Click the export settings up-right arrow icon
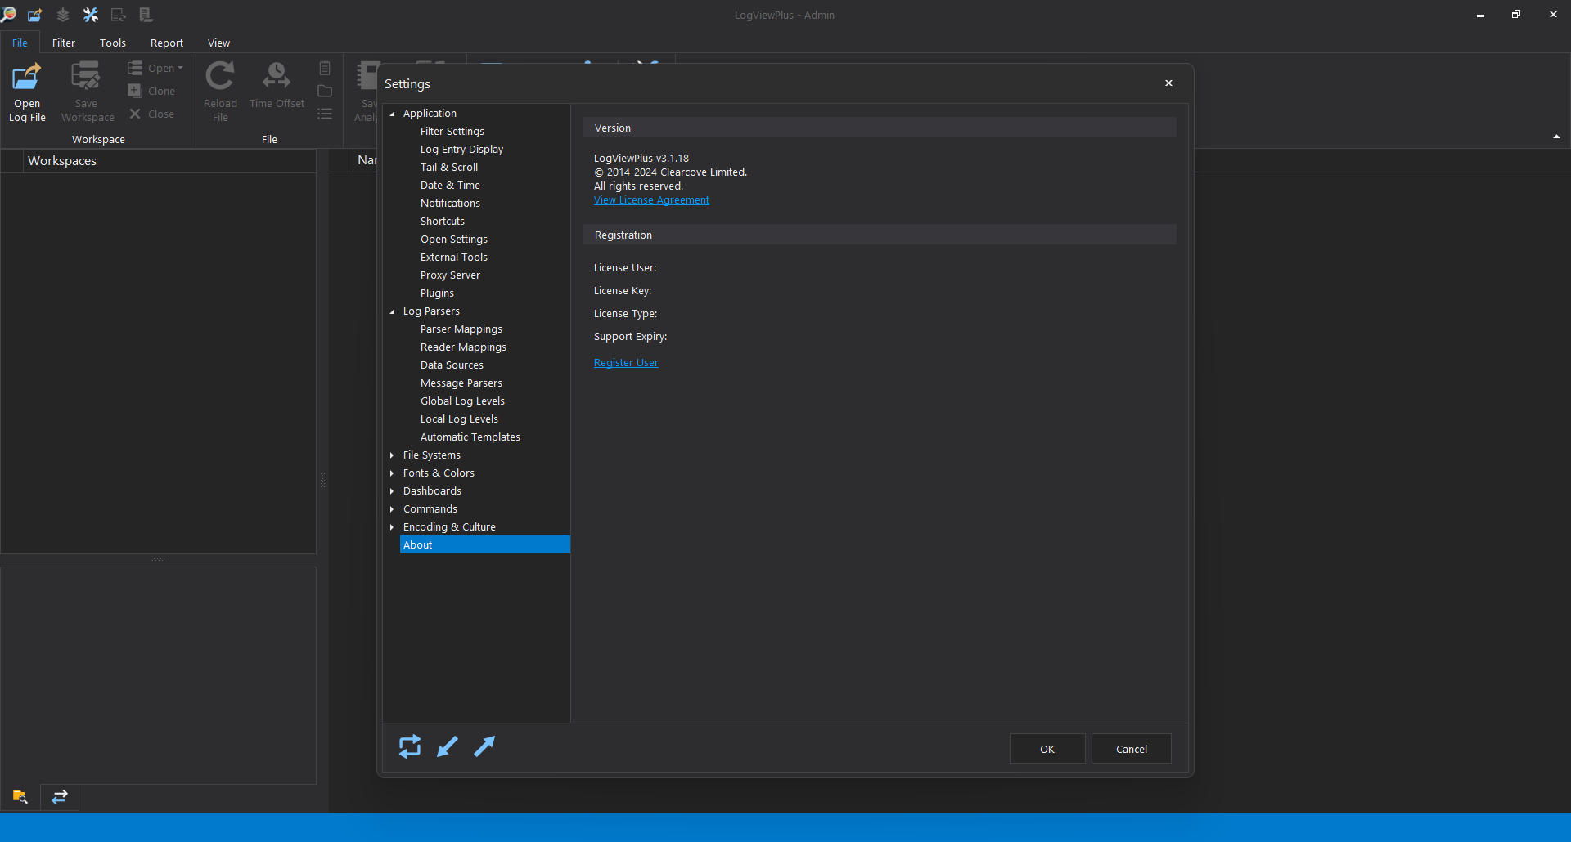 [x=484, y=746]
